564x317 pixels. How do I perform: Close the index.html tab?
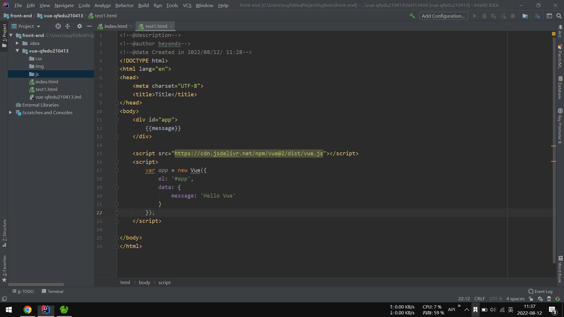[131, 26]
